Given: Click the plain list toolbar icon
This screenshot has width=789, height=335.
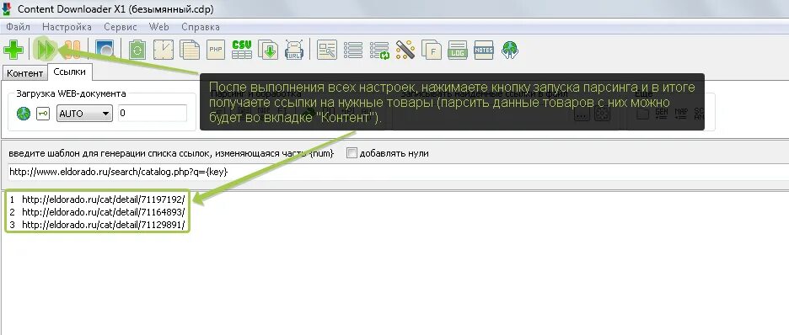Looking at the screenshot, I should (x=353, y=50).
